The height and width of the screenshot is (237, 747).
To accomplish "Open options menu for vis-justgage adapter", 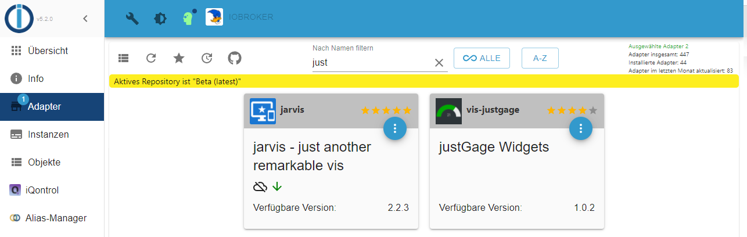I will (580, 128).
